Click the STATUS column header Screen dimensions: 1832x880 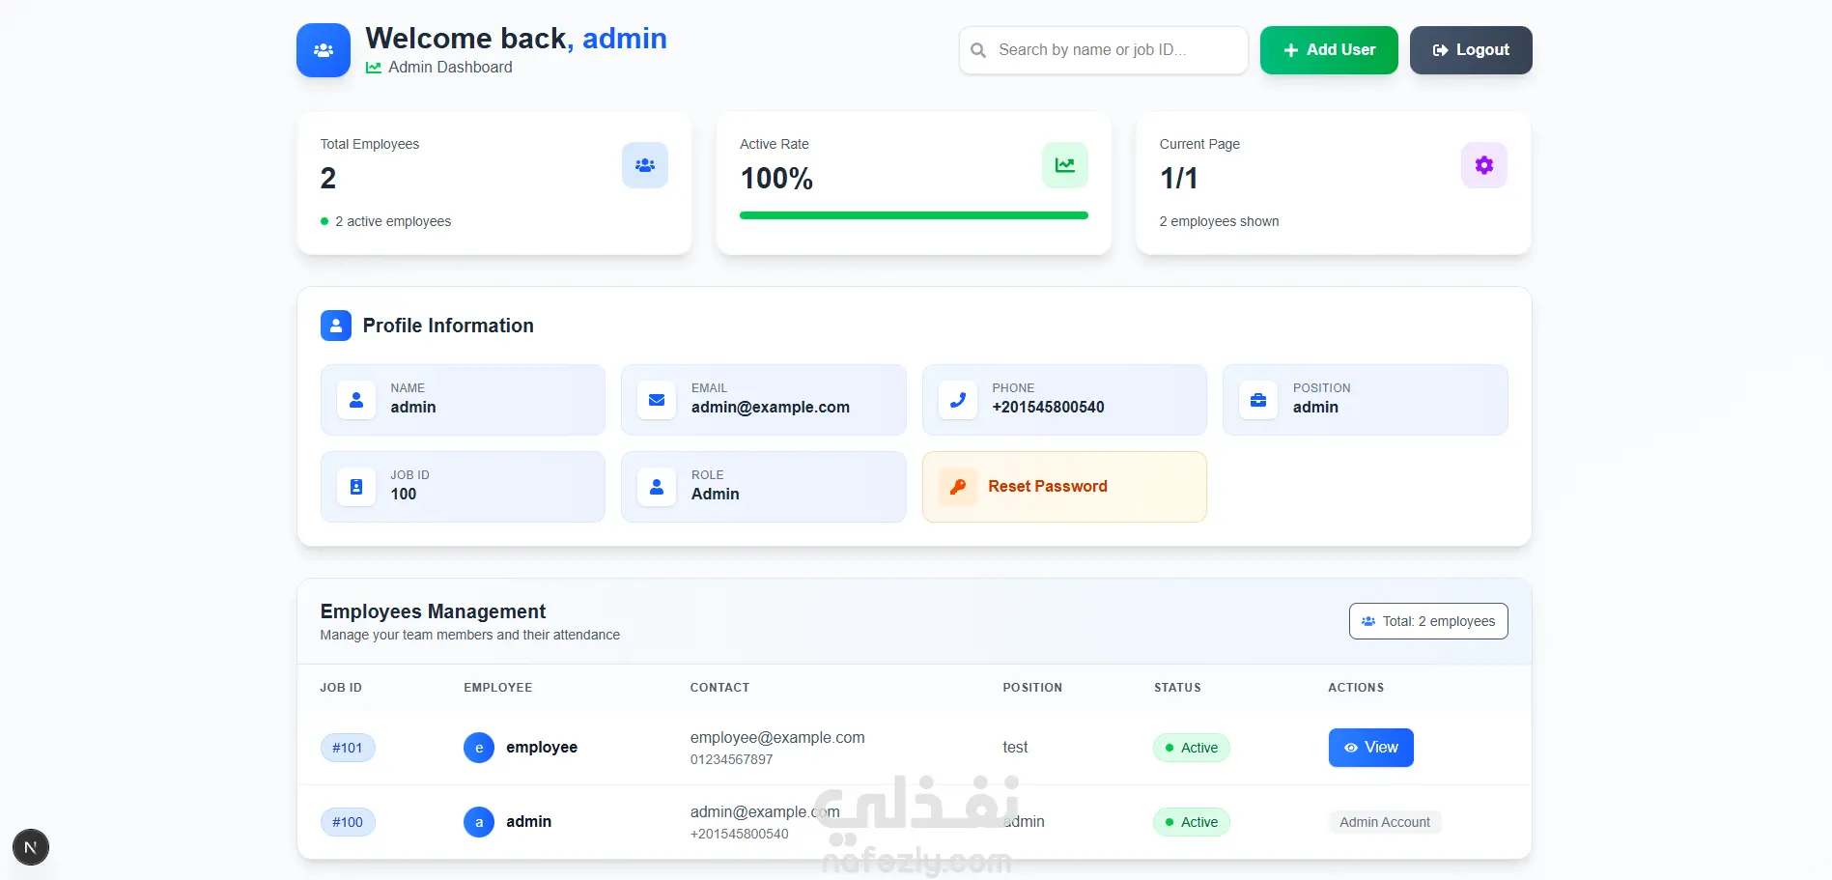1178,688
